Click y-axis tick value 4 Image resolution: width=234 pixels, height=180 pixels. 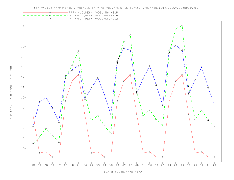tap(23, 159)
